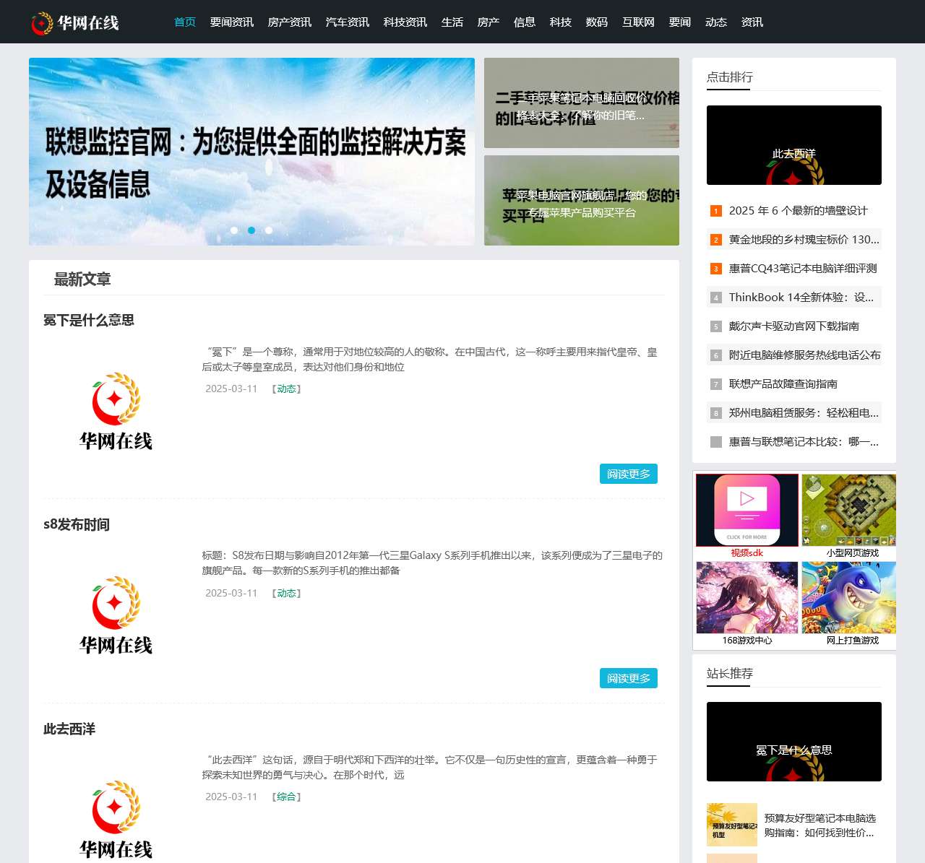Click 华网在线 thumbnail of 冕下 article
925x863 pixels.
(116, 412)
